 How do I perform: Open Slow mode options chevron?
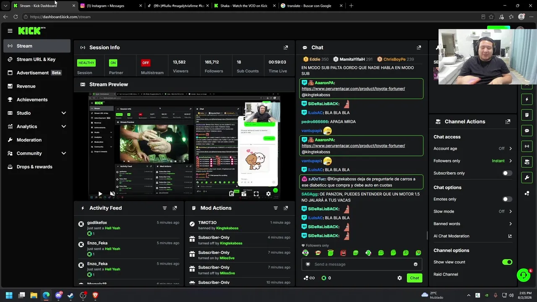tap(511, 211)
